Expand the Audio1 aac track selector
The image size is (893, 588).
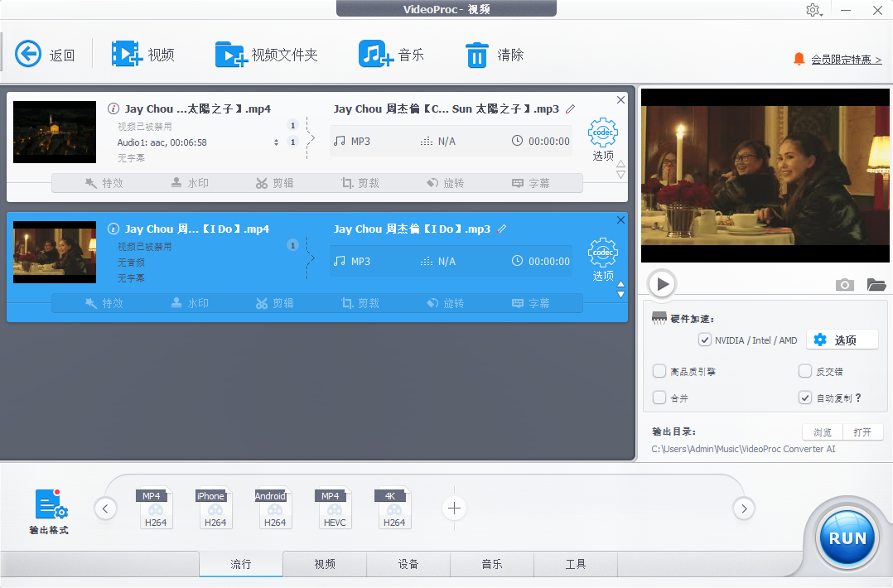(276, 142)
